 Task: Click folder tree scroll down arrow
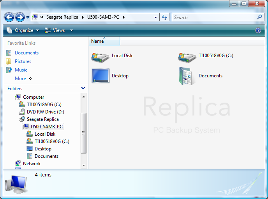[x=84, y=165]
